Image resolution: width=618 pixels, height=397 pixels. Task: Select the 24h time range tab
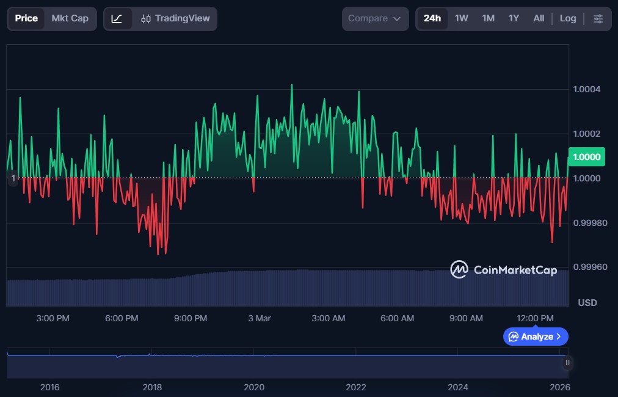click(432, 18)
